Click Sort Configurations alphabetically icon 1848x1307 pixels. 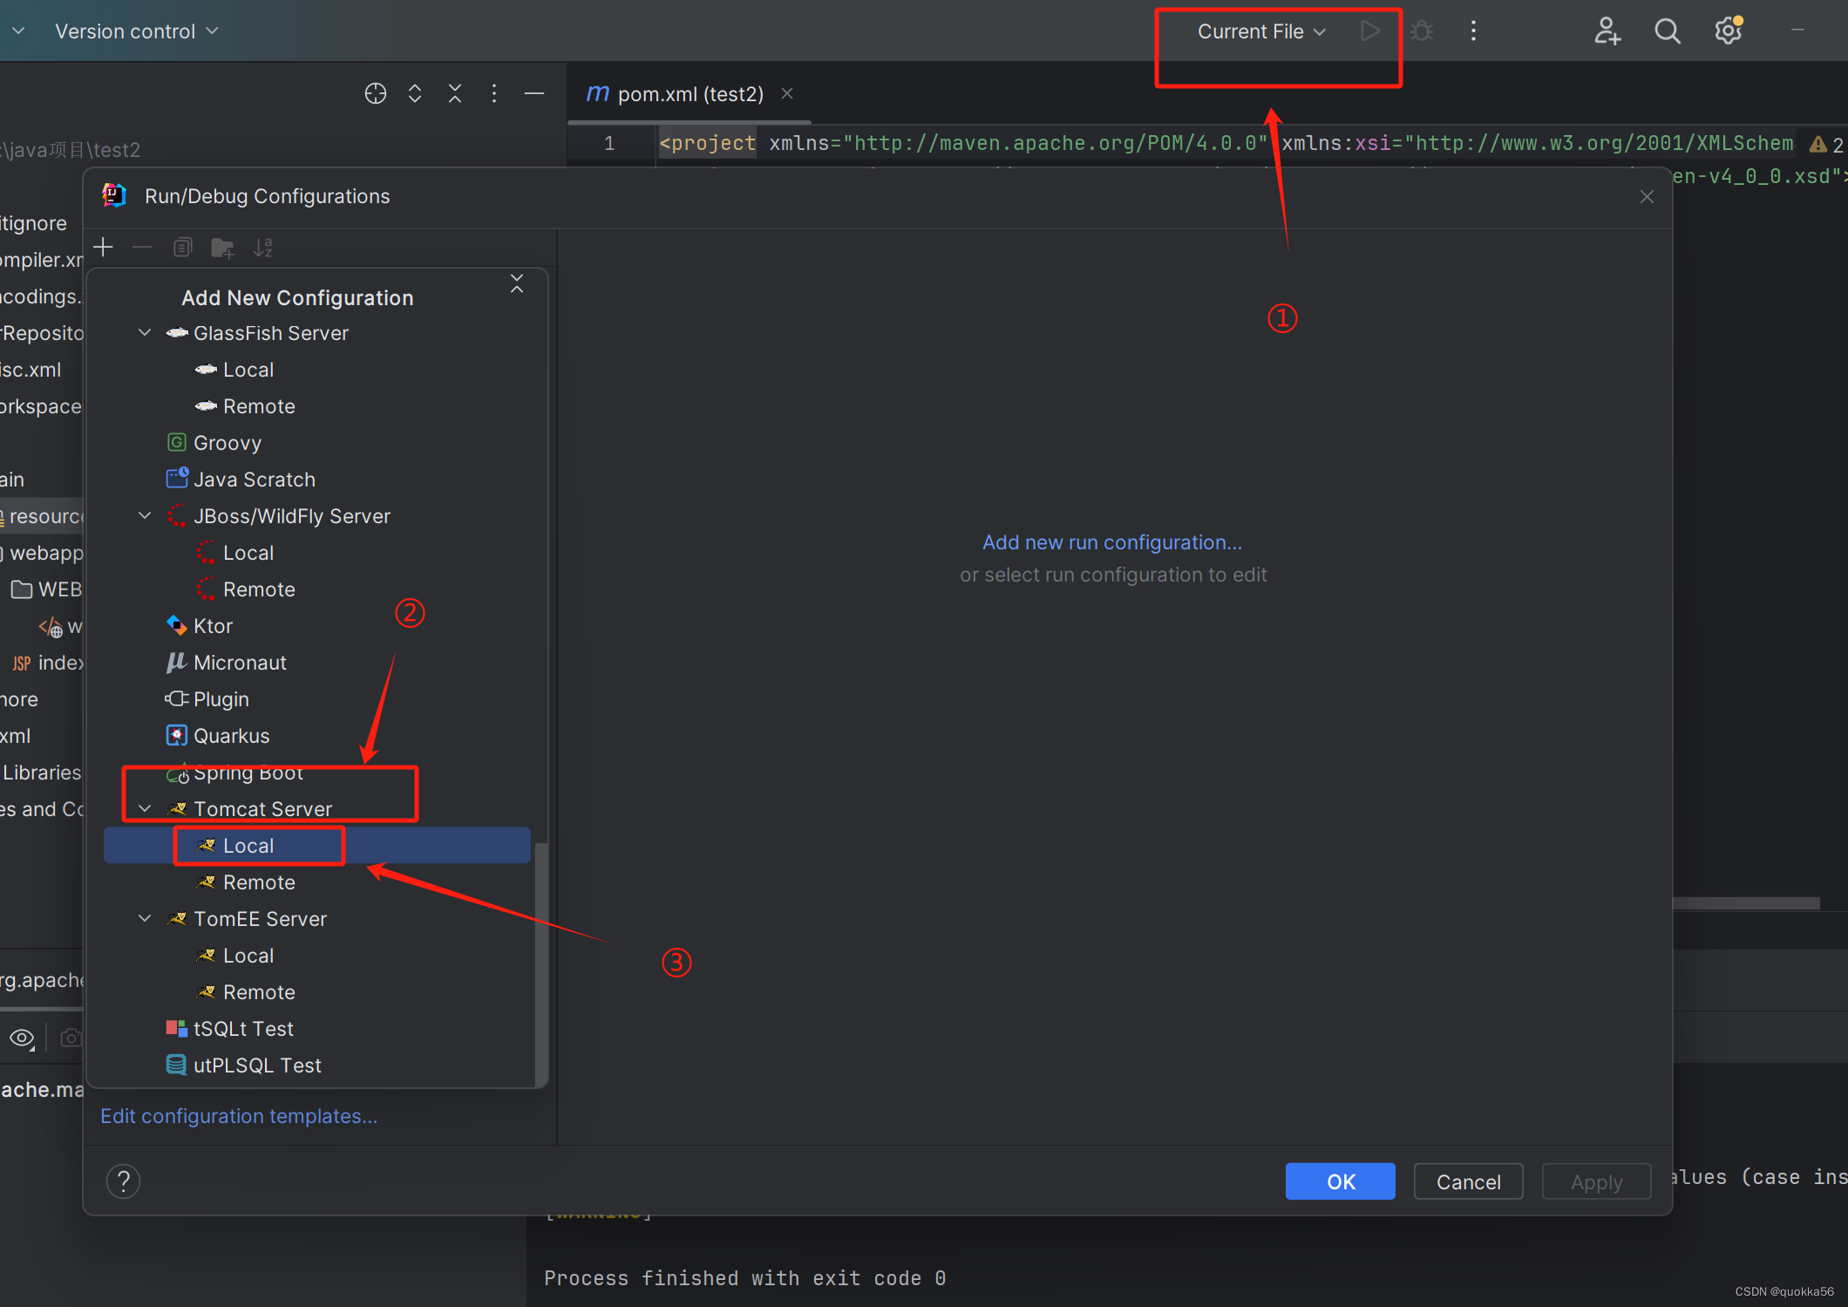coord(262,248)
